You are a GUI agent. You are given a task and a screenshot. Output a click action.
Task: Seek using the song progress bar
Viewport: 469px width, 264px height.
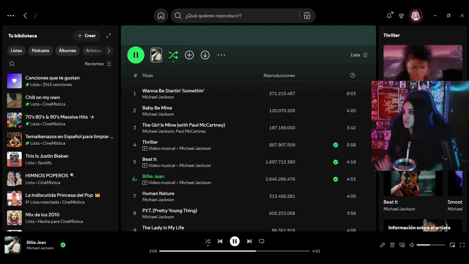(x=234, y=251)
